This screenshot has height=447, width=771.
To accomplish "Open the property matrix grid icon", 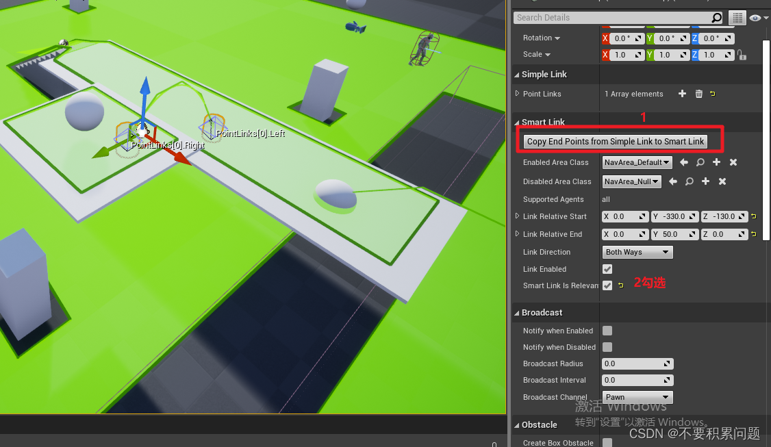I will (737, 18).
